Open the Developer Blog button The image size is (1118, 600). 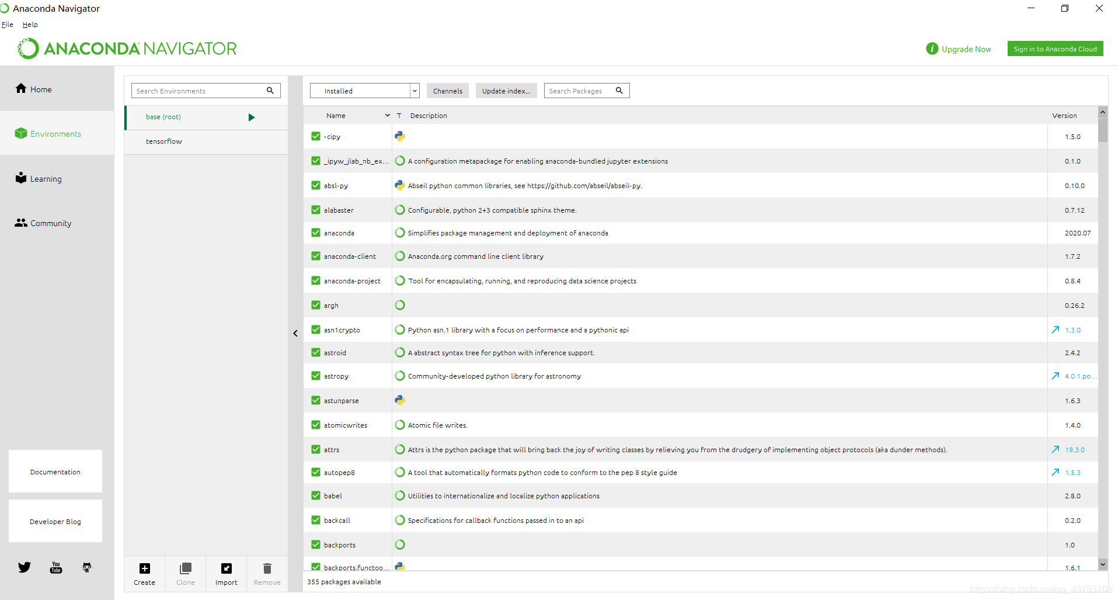point(55,521)
